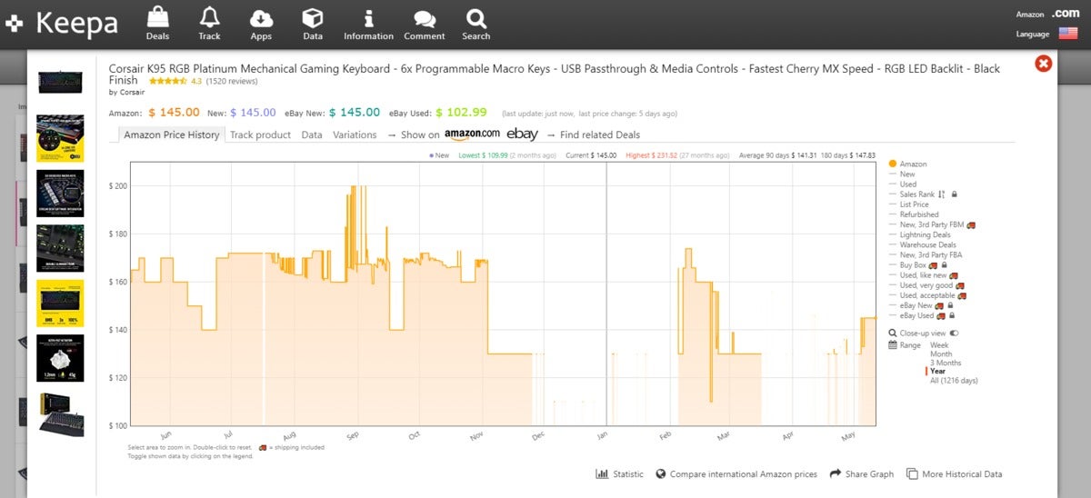This screenshot has width=1091, height=498.
Task: Set chart range to Year
Action: (938, 372)
